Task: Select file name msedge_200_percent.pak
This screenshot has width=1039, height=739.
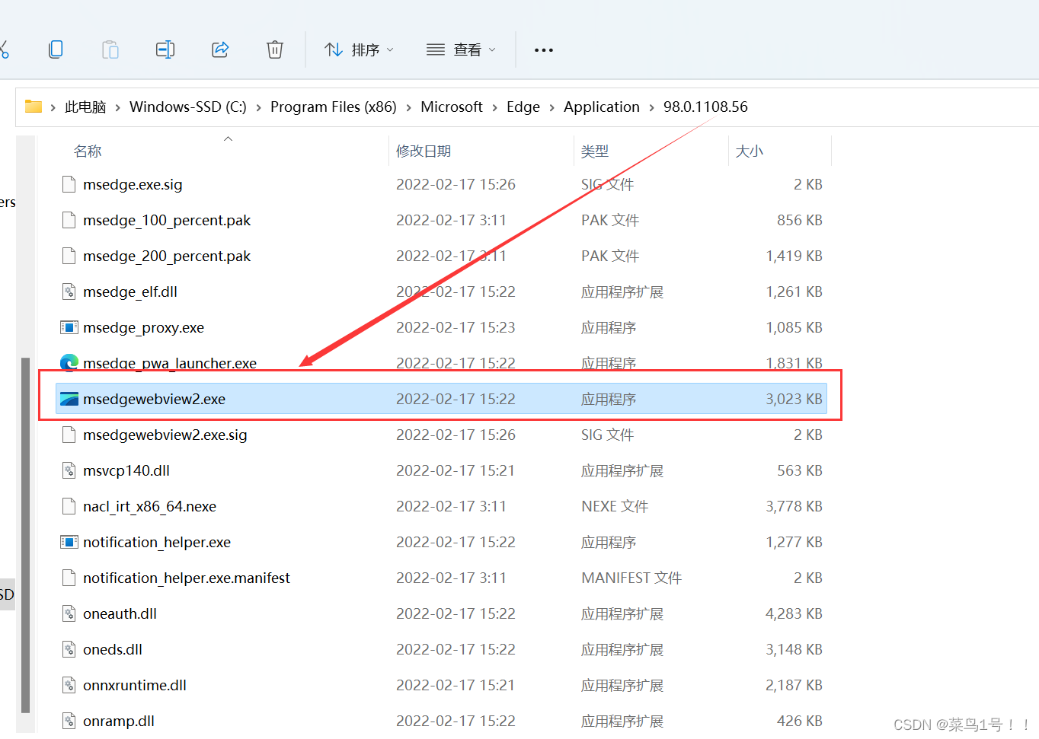Action: pos(167,256)
